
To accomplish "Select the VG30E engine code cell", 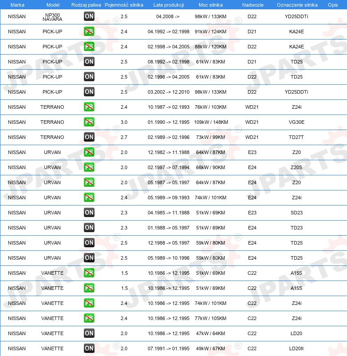I will point(296,122).
